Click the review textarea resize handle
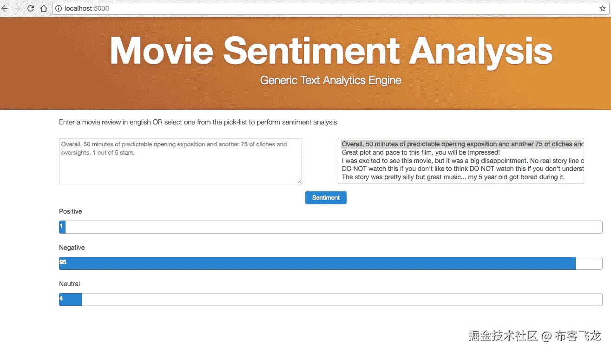Screen dimensions: 611x352 pyautogui.click(x=299, y=182)
